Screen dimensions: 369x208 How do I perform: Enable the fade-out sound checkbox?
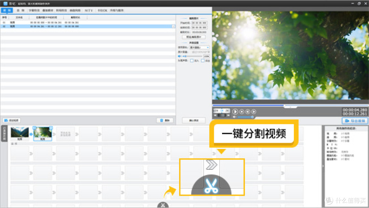[x=203, y=61]
